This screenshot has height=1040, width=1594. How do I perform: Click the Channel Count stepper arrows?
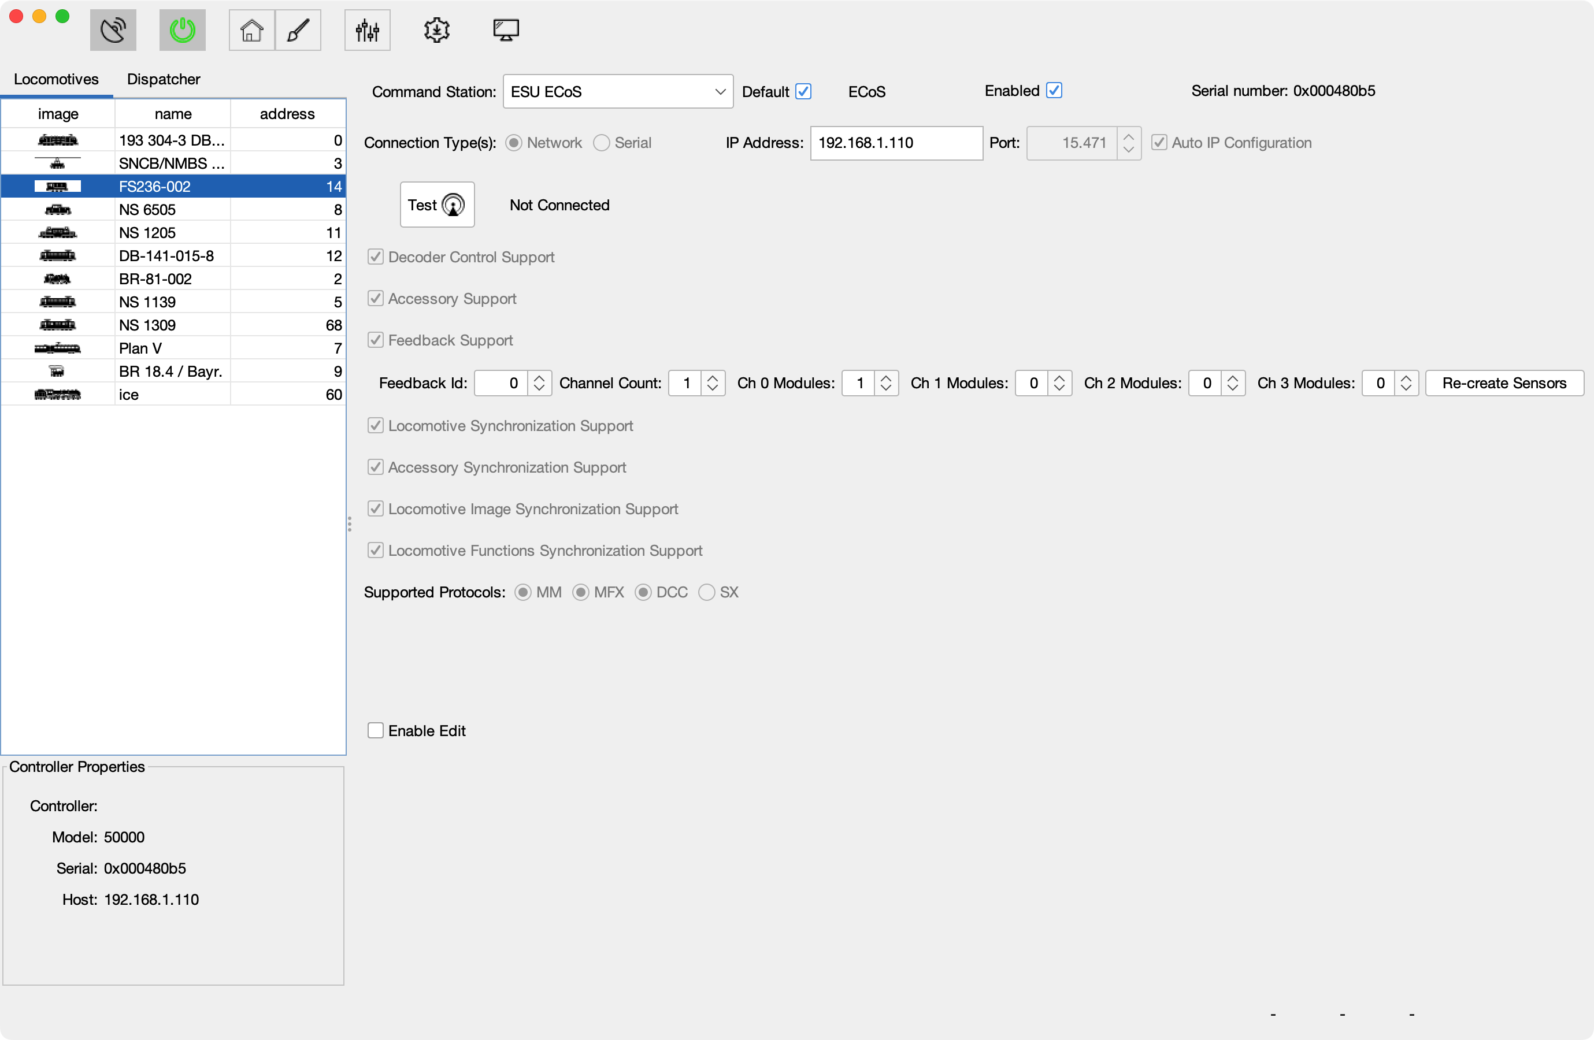713,383
